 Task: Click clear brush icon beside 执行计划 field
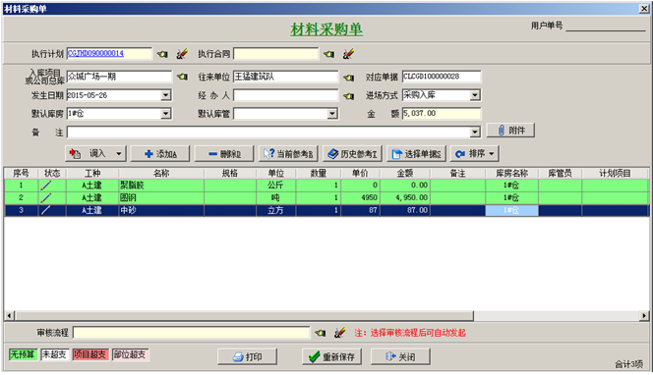point(182,54)
